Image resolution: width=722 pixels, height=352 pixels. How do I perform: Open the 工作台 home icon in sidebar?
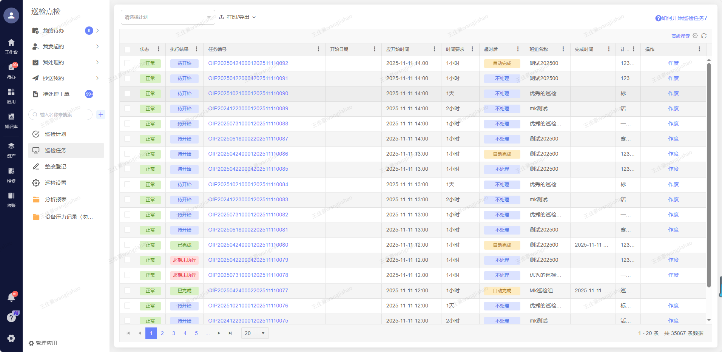(11, 46)
